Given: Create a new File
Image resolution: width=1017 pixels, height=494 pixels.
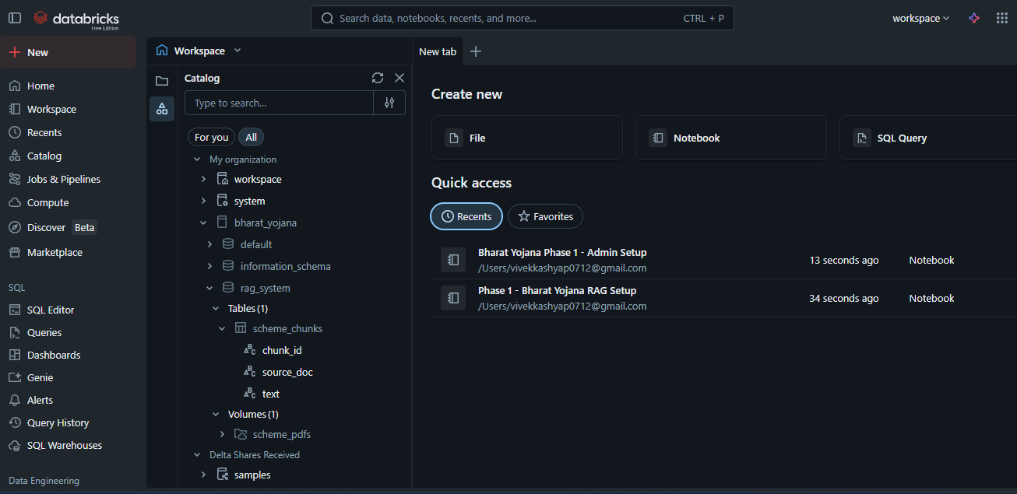Looking at the screenshot, I should click(x=527, y=138).
